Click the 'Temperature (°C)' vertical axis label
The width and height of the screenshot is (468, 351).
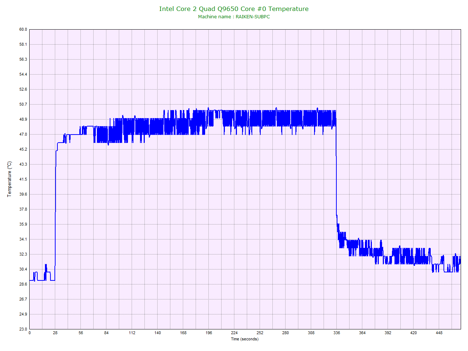point(10,179)
